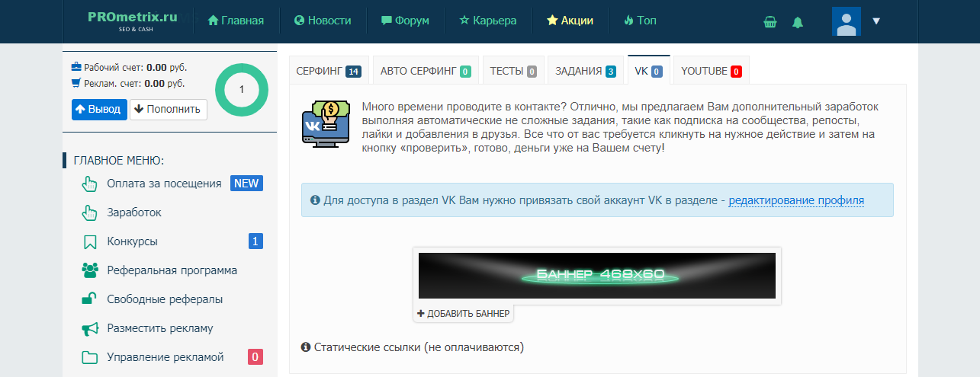Open Управление рекламой menu item
Viewport: 980px width, 377px height.
click(165, 357)
